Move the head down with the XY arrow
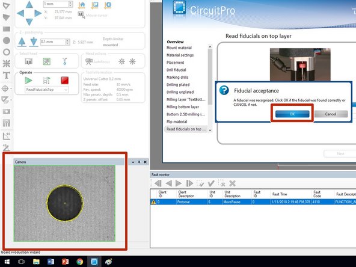The image size is (356, 267). tap(29, 22)
